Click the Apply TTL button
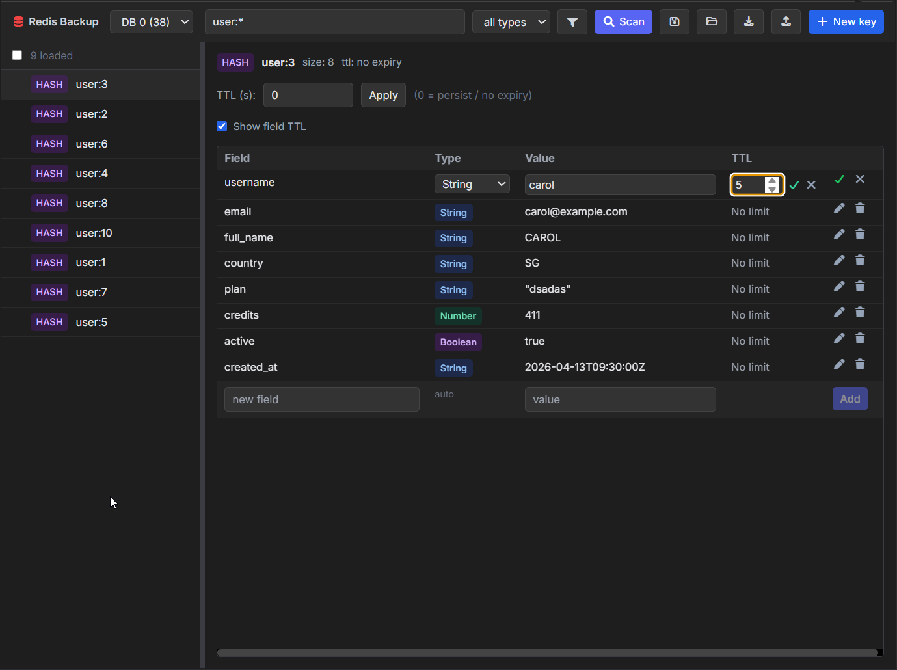The width and height of the screenshot is (897, 670). [x=383, y=95]
